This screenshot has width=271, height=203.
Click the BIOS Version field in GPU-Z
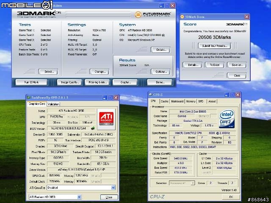tap(68, 129)
